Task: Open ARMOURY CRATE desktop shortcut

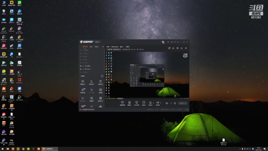Action: point(4,38)
